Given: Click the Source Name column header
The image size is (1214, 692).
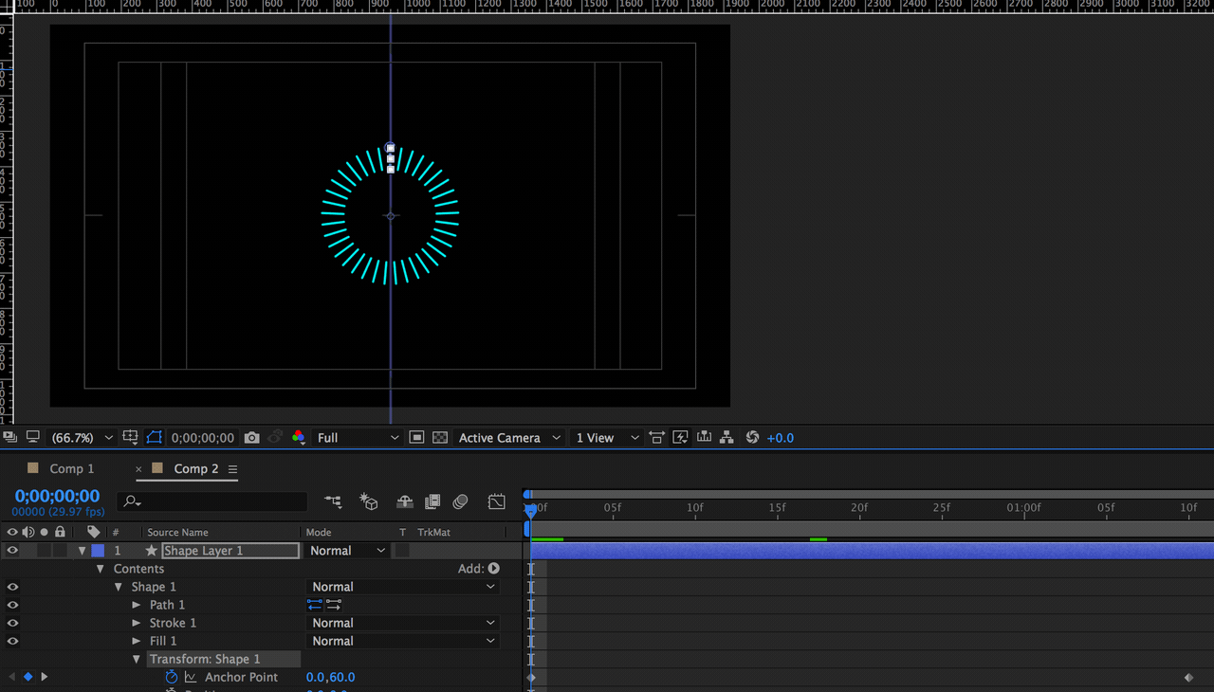Looking at the screenshot, I should click(x=177, y=533).
